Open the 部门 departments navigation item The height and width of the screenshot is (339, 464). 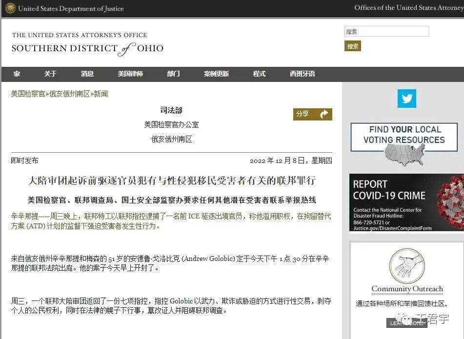173,74
